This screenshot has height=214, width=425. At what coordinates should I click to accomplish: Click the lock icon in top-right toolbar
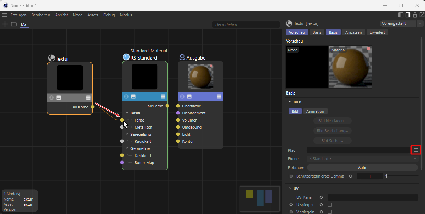pyautogui.click(x=415, y=15)
